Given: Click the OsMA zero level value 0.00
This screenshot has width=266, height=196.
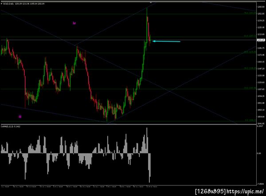Looking at the screenshot, I should coord(259,154).
